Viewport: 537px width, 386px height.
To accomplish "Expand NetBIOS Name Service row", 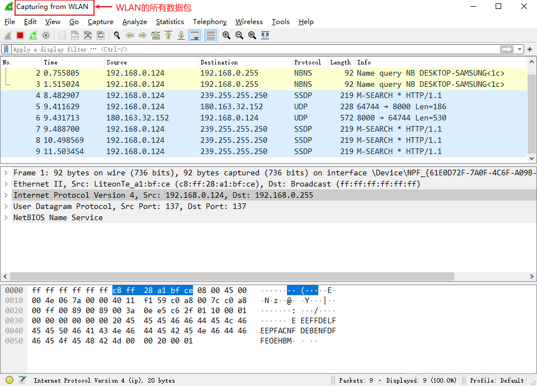I will pyautogui.click(x=6, y=217).
